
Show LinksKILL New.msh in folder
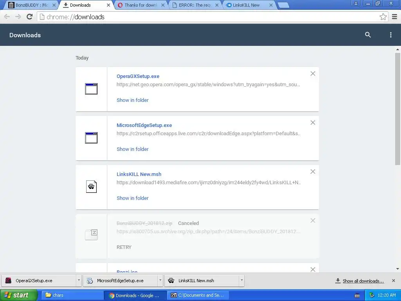132,198
